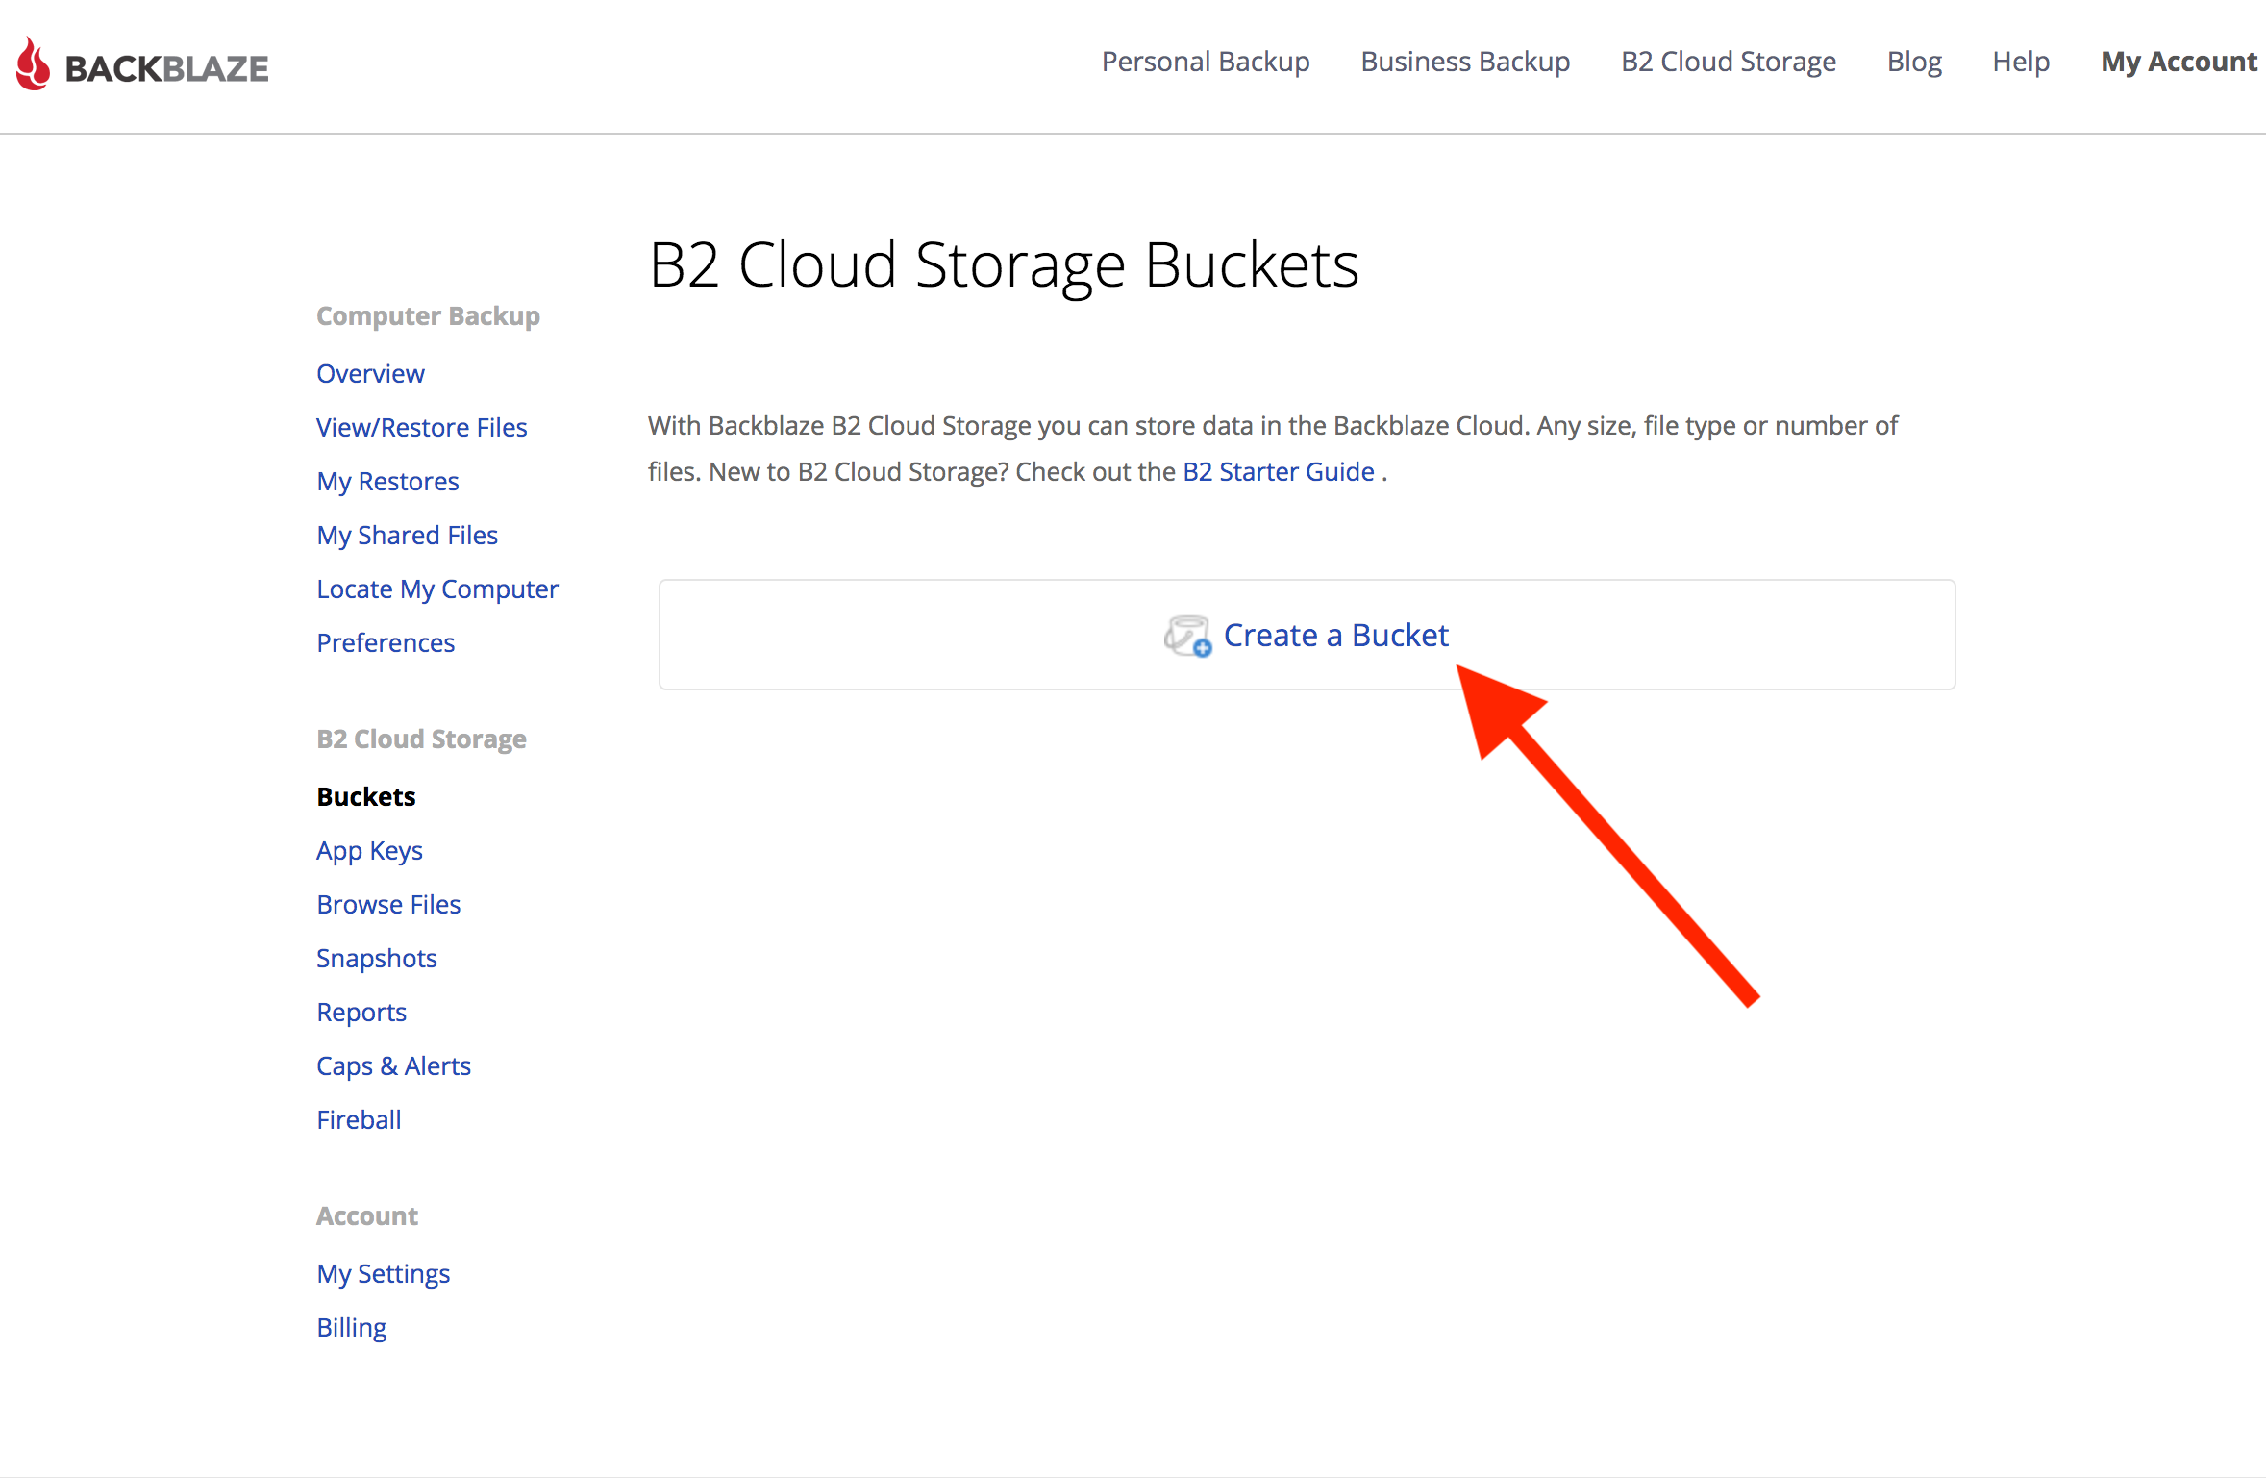
Task: Open Personal Backup in top navigation
Action: click(1206, 62)
